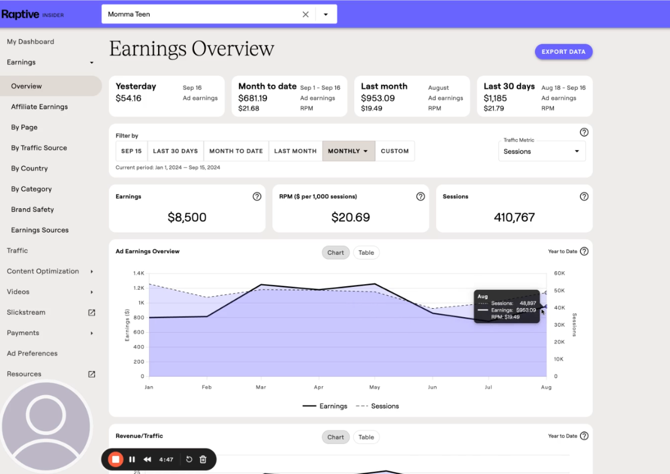Expand the Content Optimization submenu
670x474 pixels.
click(91, 272)
